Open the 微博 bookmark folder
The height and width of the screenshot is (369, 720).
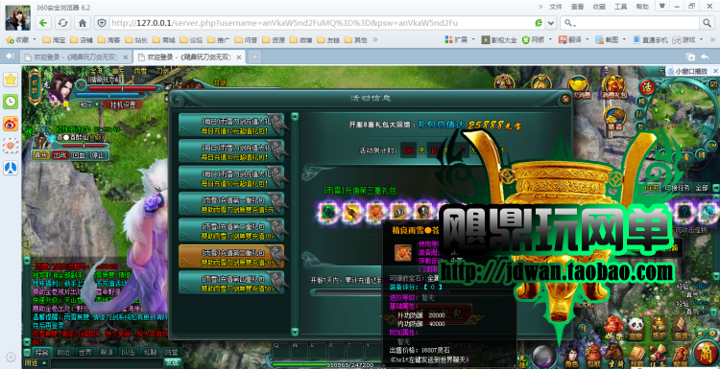coord(301,40)
